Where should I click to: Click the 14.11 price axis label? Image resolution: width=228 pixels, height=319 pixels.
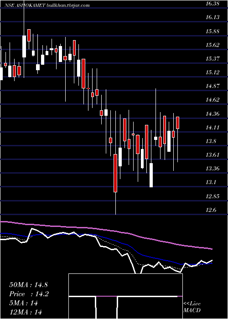click(x=212, y=128)
